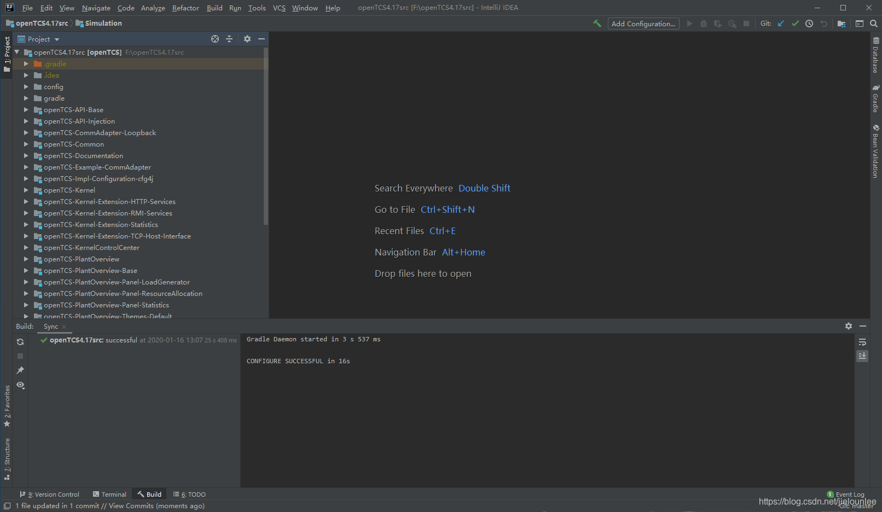
Task: Toggle 1: Project tool window sidebar tab
Action: click(x=7, y=55)
